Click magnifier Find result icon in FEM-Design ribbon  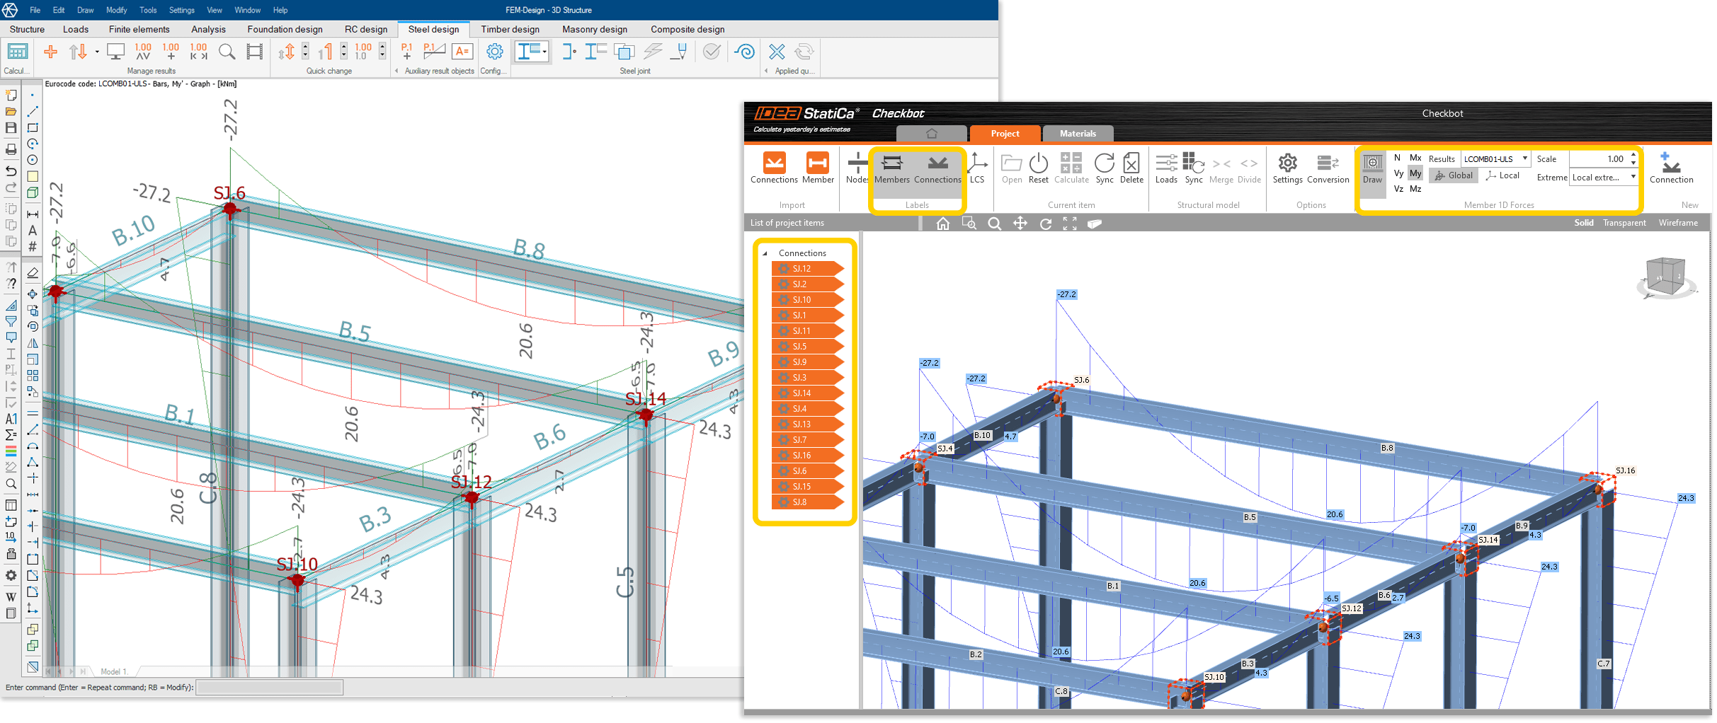tap(227, 52)
